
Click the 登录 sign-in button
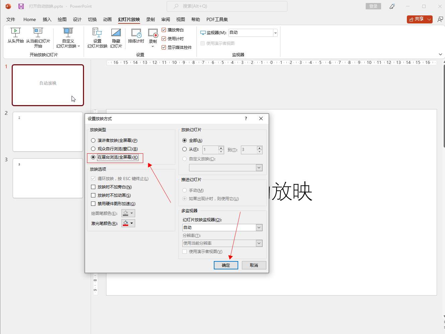tap(373, 6)
